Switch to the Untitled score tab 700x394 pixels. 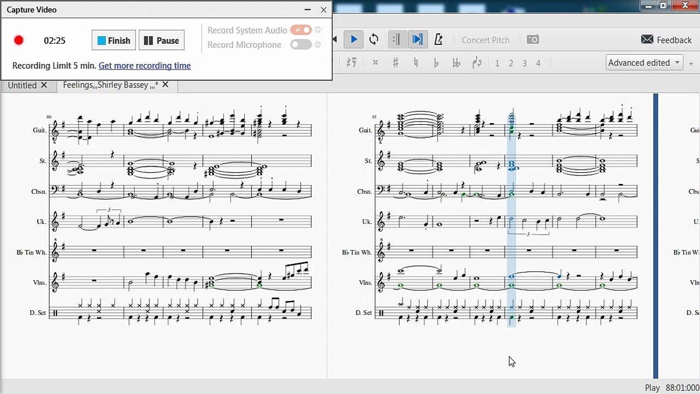point(22,85)
